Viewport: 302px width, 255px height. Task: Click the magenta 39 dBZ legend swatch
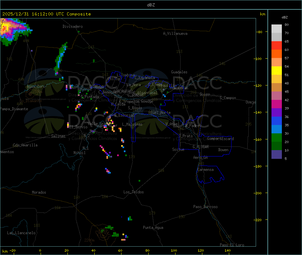(x=276, y=104)
